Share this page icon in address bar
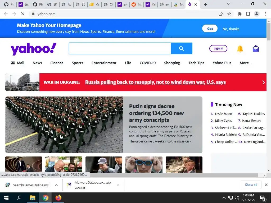 (x=221, y=14)
